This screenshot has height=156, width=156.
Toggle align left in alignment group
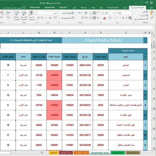coord(91,18)
